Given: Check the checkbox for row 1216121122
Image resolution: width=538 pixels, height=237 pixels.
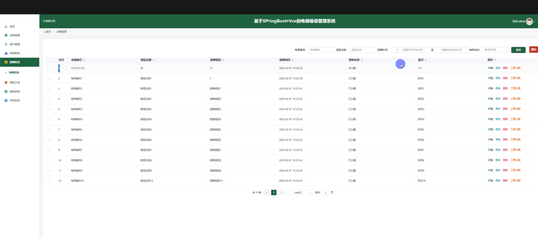Looking at the screenshot, I should [x=50, y=68].
